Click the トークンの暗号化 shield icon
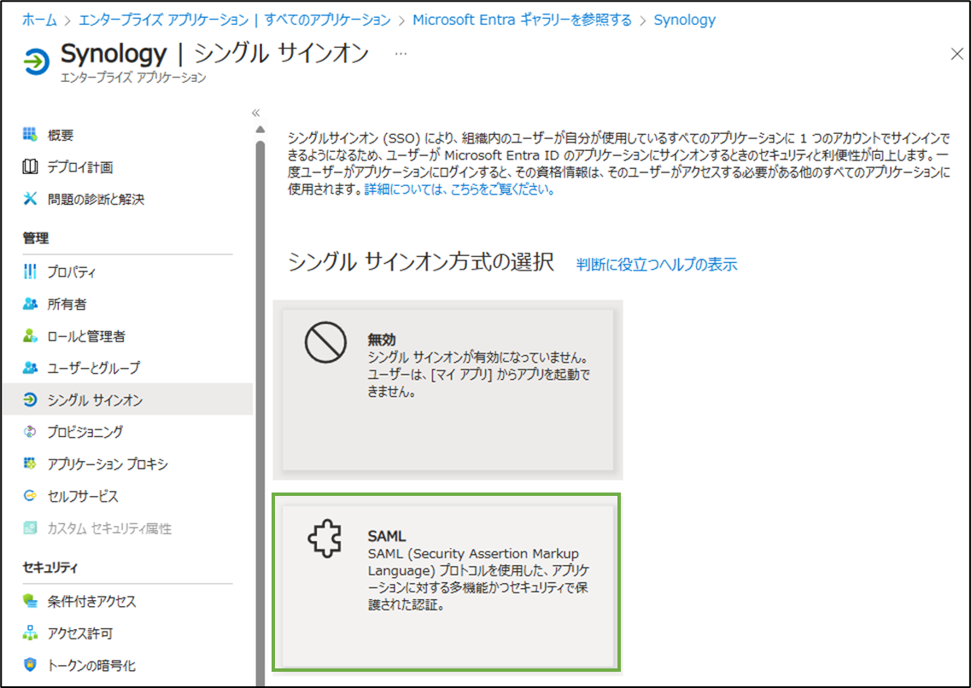Image resolution: width=971 pixels, height=688 pixels. click(x=30, y=665)
